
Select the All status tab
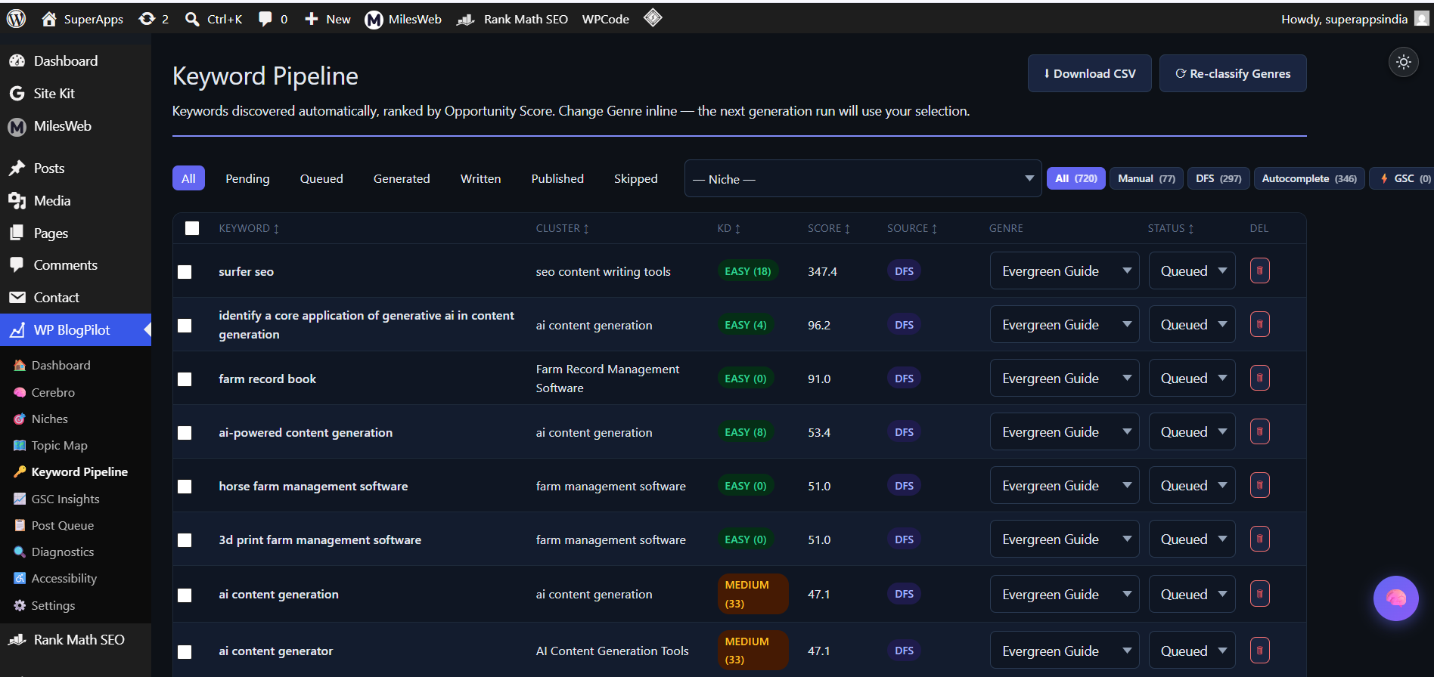pyautogui.click(x=188, y=178)
